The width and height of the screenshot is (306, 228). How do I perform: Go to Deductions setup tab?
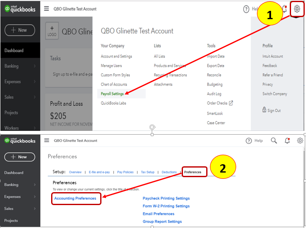(169, 172)
